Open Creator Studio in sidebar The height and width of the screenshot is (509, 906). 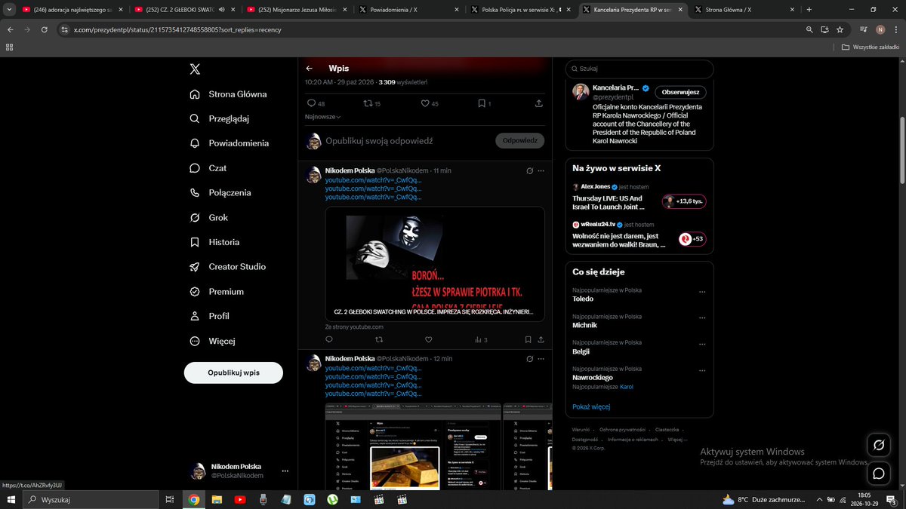pyautogui.click(x=227, y=267)
